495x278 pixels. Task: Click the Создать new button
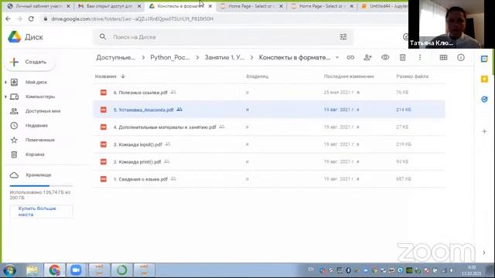click(30, 62)
